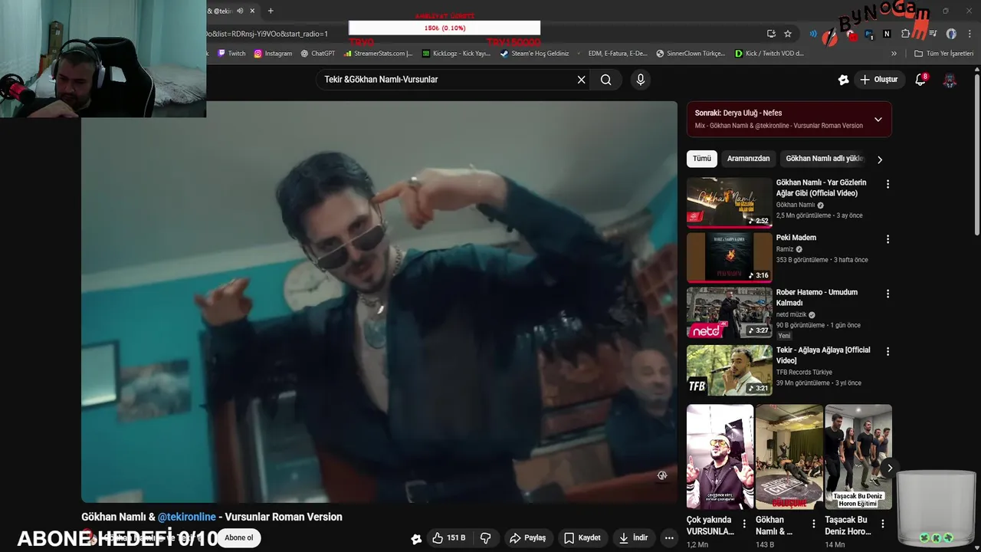
Task: Open the Instagram bookmark
Action: coord(273,54)
